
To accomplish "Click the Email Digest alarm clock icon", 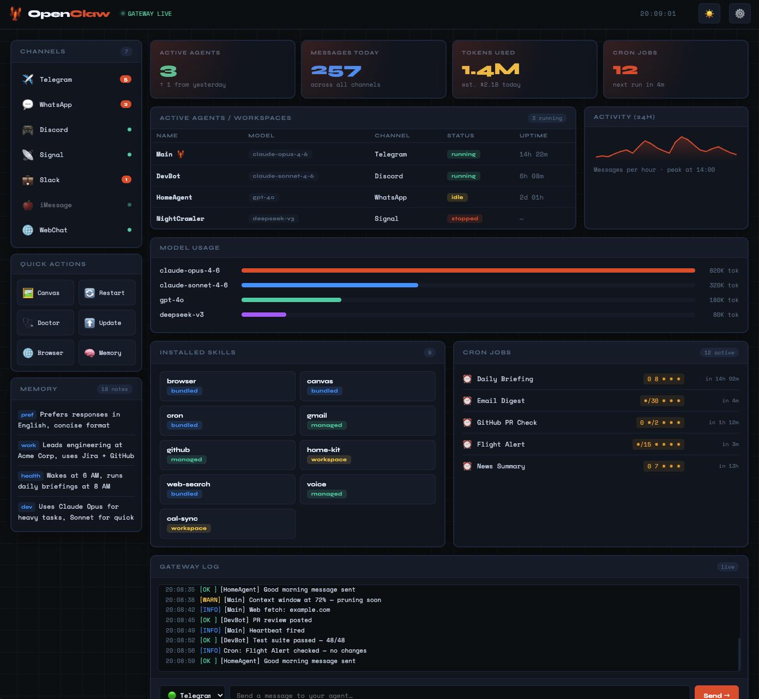I will point(467,401).
